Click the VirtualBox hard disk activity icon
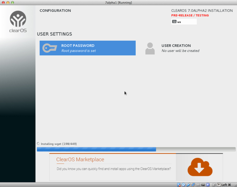237x187 pixels. click(x=179, y=185)
